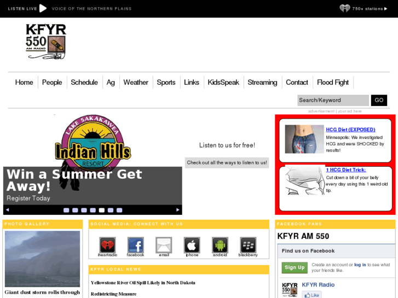Select the first slideshow dot
The width and height of the screenshot is (398, 298).
(66, 210)
